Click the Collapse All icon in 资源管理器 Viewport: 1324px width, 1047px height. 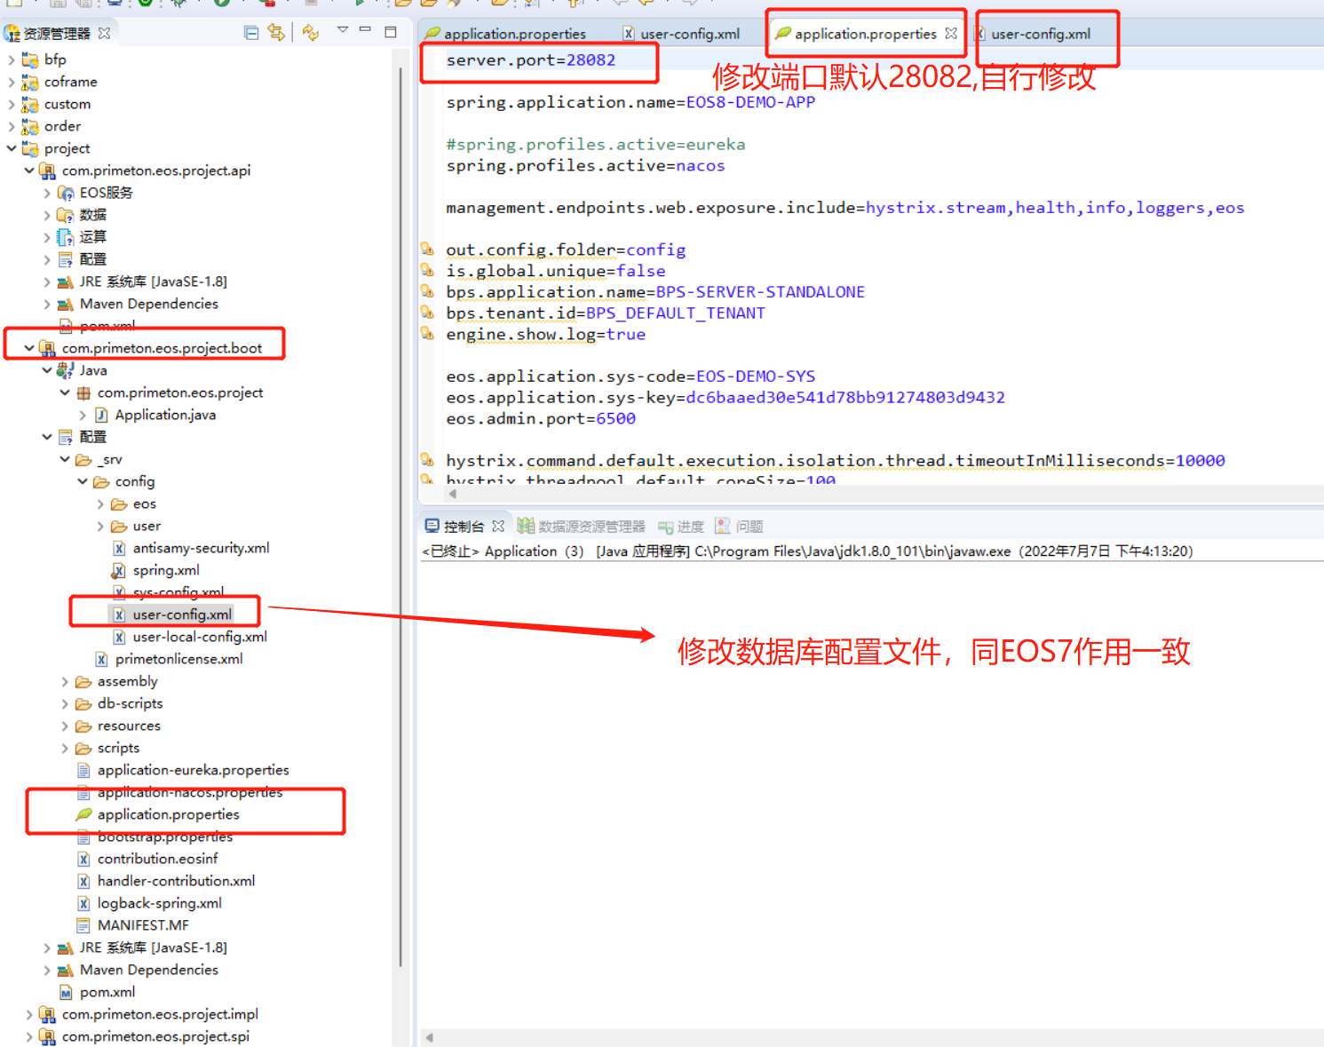point(251,33)
